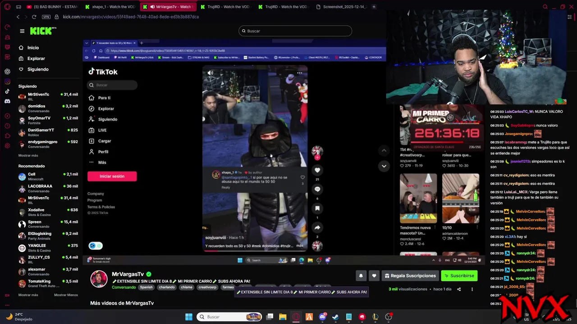
Task: Open a new browser tab
Action: (374, 7)
